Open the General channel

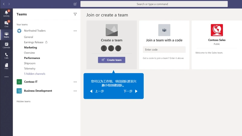pyautogui.click(x=28, y=37)
